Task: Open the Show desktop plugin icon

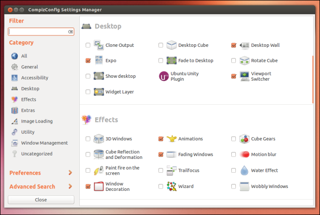Action: click(99, 76)
